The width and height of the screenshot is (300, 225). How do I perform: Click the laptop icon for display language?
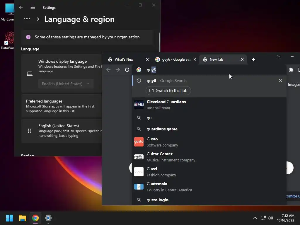[30, 74]
